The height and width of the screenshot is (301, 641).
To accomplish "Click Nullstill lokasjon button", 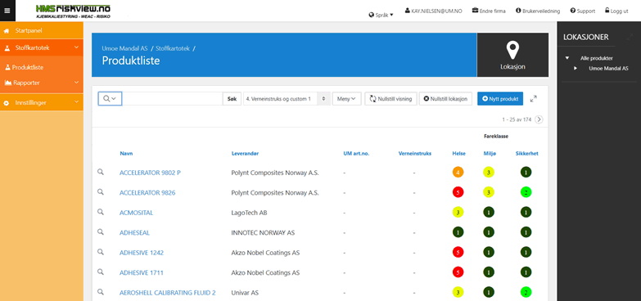I will 445,99.
